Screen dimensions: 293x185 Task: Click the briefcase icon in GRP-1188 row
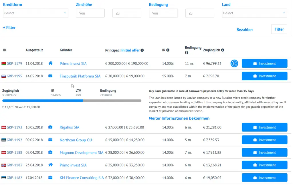point(50,152)
